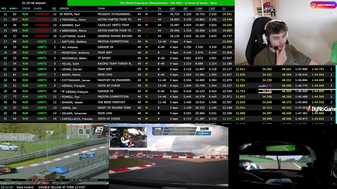Image resolution: width=337 pixels, height=189 pixels.
Task: Select driver row JAMES, Ian
Action: [x=168, y=108]
